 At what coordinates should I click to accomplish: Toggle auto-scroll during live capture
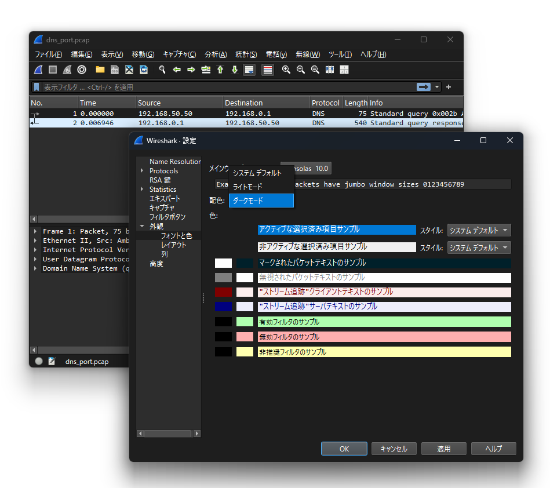(249, 70)
